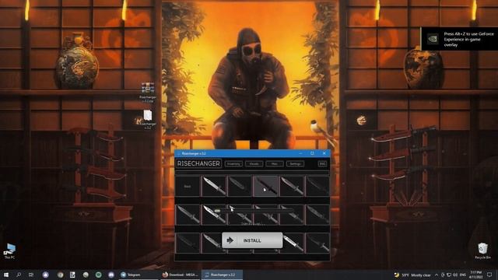Open the taskbar clock and date
Viewport: 498px width, 280px height.
coord(475,275)
